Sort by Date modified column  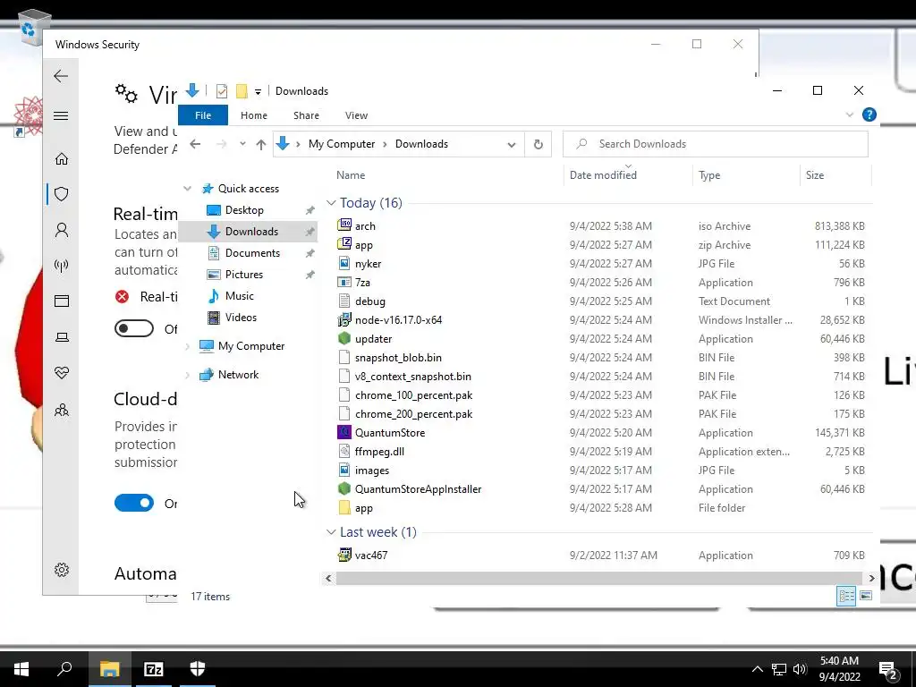(603, 175)
